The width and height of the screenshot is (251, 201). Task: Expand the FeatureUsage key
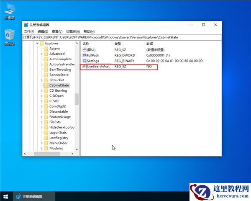coord(41,117)
